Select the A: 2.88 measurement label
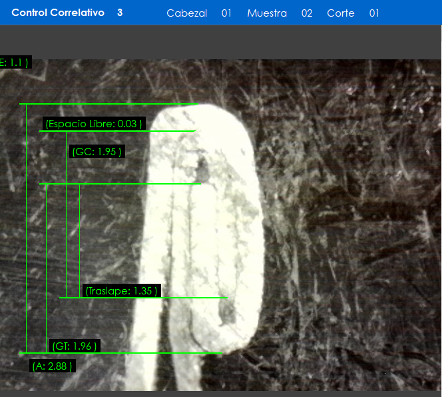442x397 pixels. [x=53, y=366]
